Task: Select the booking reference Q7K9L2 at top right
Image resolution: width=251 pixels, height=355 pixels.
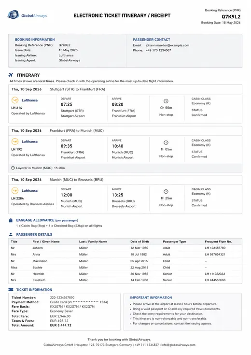Action: 231,17
